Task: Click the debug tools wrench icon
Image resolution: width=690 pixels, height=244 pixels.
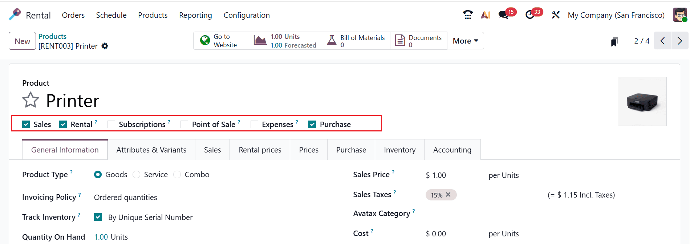Action: click(x=556, y=15)
